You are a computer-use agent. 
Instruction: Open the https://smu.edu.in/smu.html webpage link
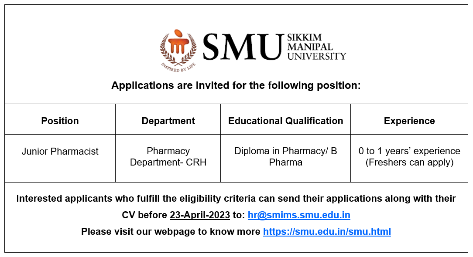click(x=327, y=231)
